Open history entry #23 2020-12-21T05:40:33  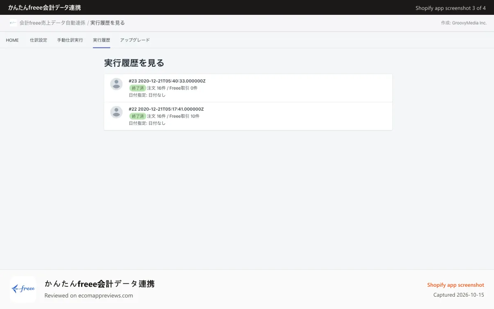click(248, 88)
